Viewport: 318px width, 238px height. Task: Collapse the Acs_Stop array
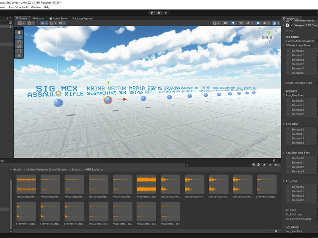click(x=284, y=124)
